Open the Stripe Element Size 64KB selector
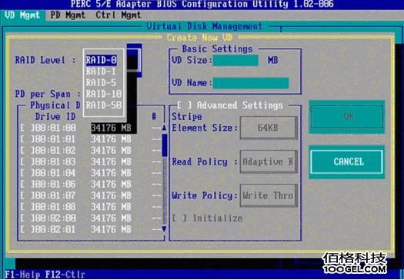The width and height of the screenshot is (404, 280). coord(269,128)
